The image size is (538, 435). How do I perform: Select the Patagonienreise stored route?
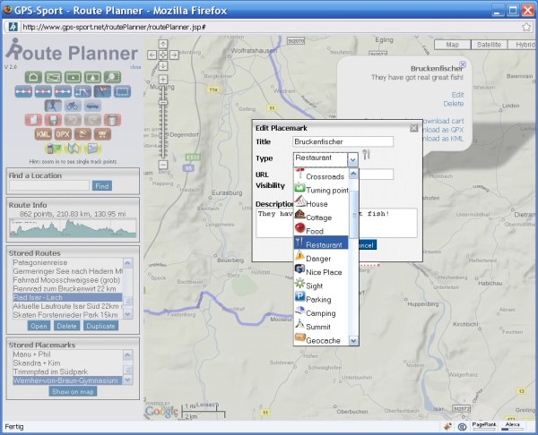pos(67,263)
